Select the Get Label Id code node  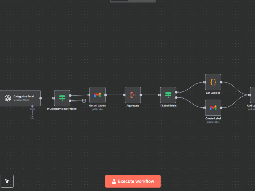click(x=213, y=82)
